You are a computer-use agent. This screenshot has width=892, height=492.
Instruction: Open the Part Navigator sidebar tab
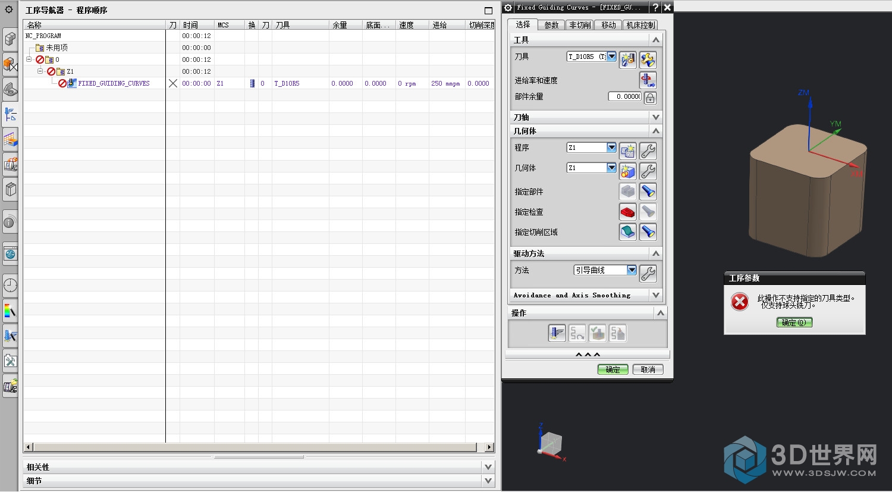click(10, 89)
